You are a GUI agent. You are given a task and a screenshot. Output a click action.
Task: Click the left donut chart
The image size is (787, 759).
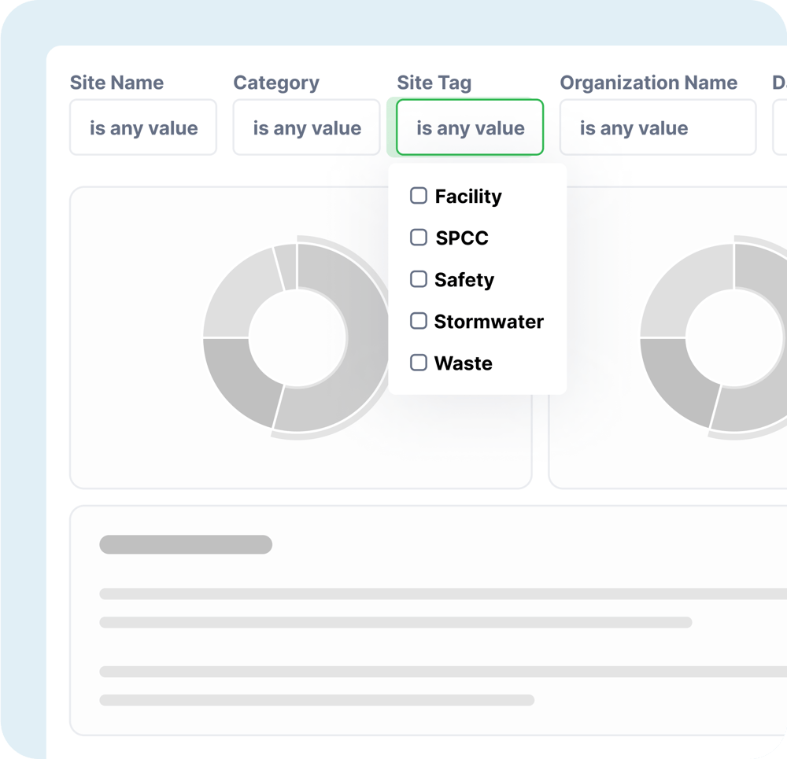coord(297,338)
